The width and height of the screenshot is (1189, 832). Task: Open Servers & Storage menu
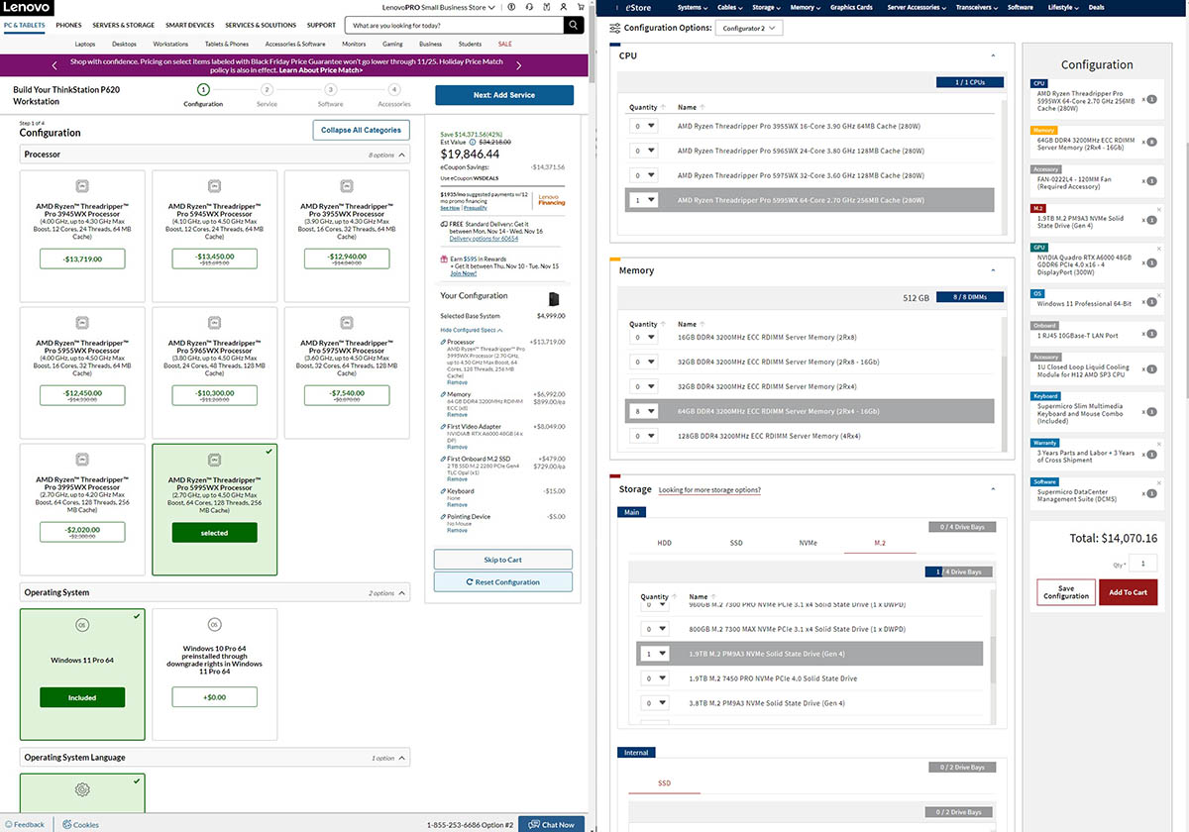tap(124, 25)
